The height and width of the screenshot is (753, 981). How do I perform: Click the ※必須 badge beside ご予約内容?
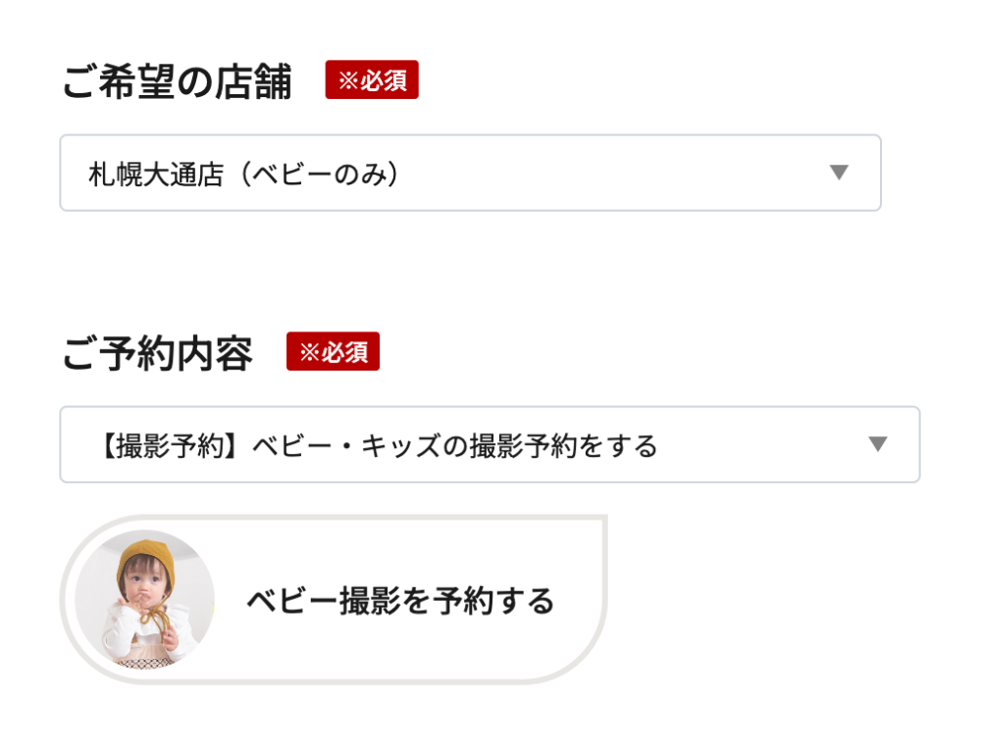coord(333,352)
